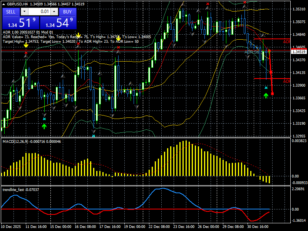Screen dimensions: 308x231
Task: Click the current price tag 1.34519
Action: (299, 52)
